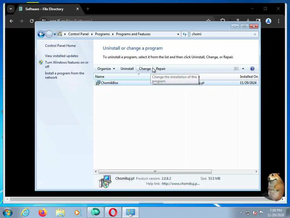The image size is (290, 218).
Task: Select the Software – File Directory browser tab
Action: point(44,9)
